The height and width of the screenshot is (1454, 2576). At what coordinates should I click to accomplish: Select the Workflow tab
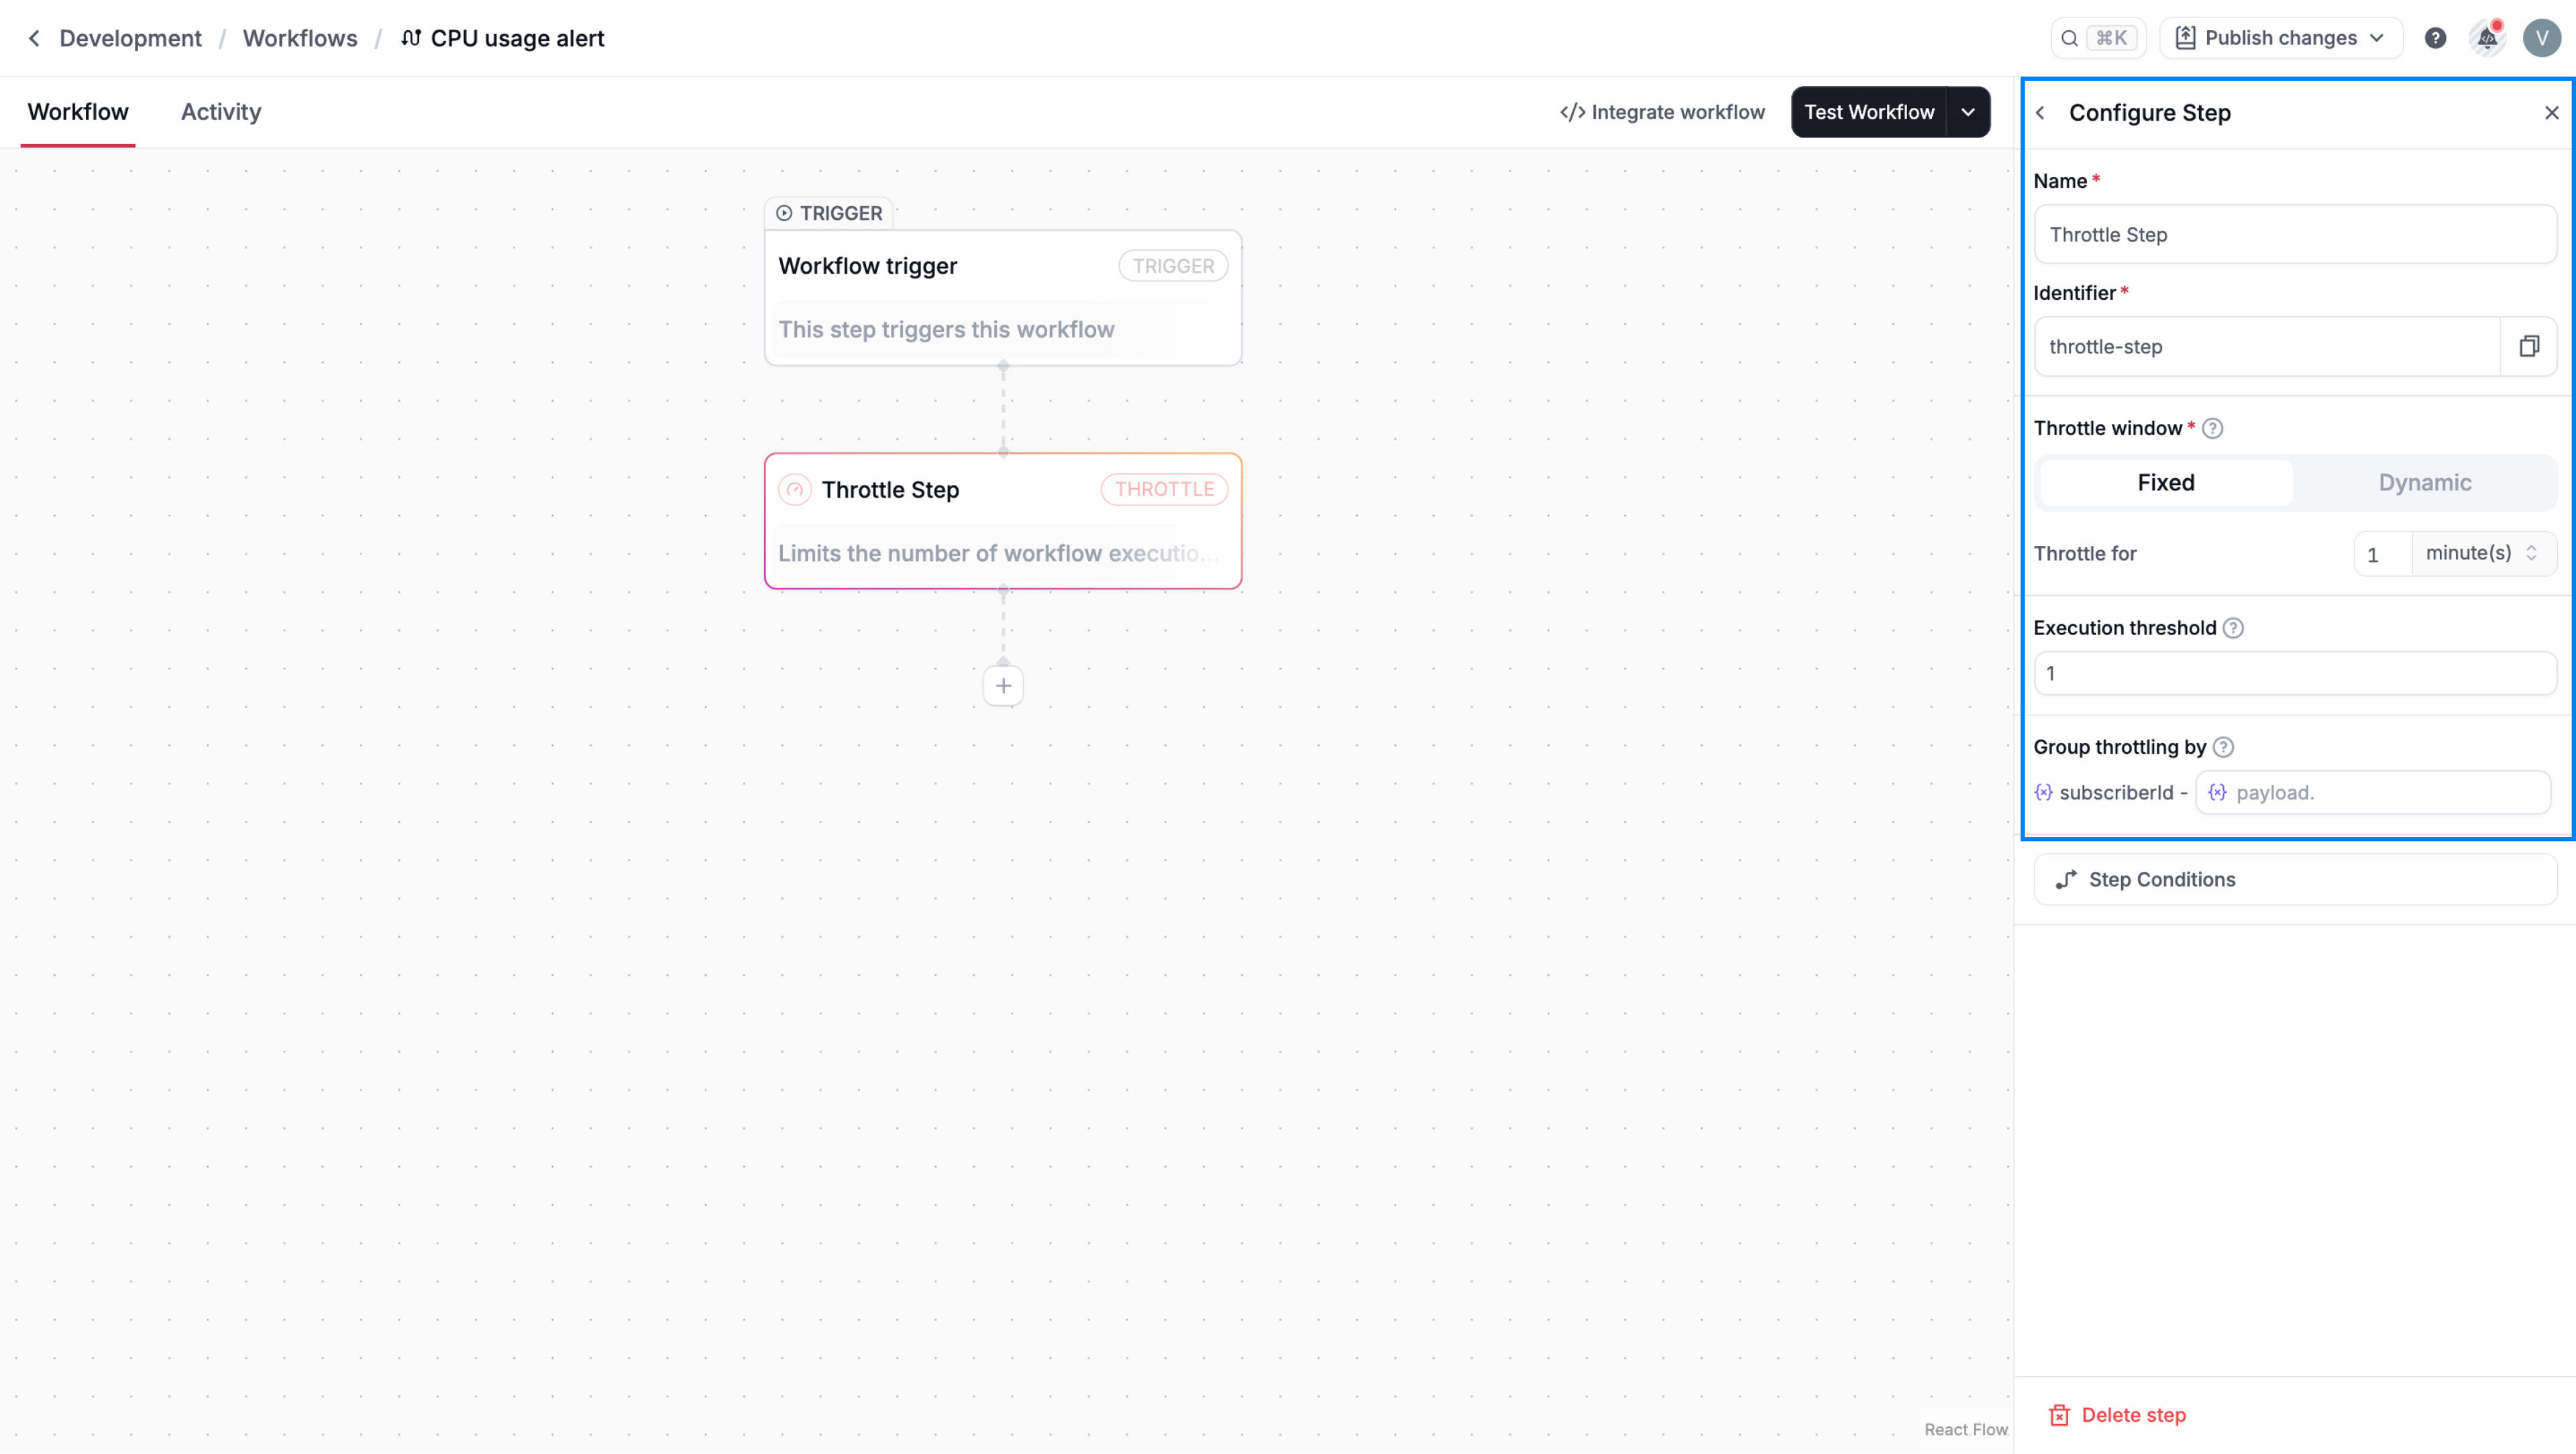[78, 112]
